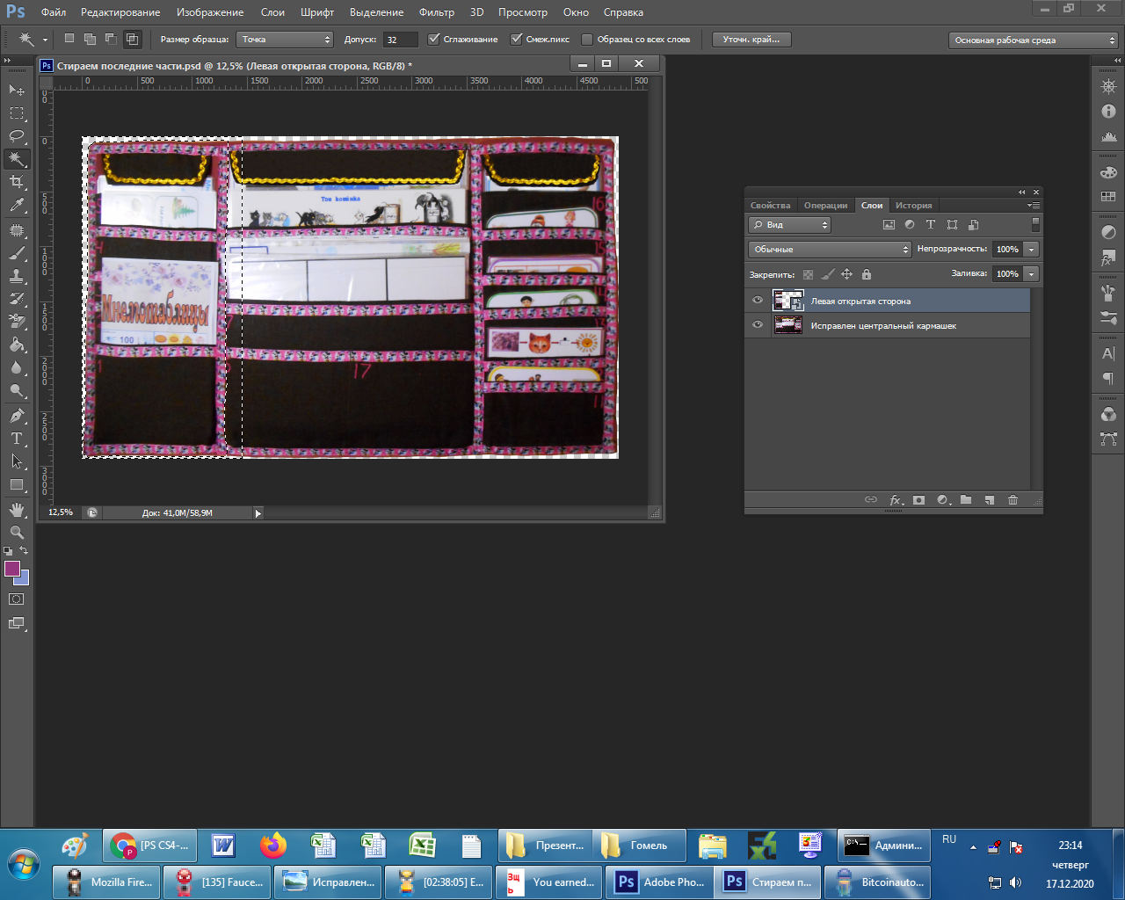Click the Уточн. край... button
The image size is (1125, 900).
751,40
